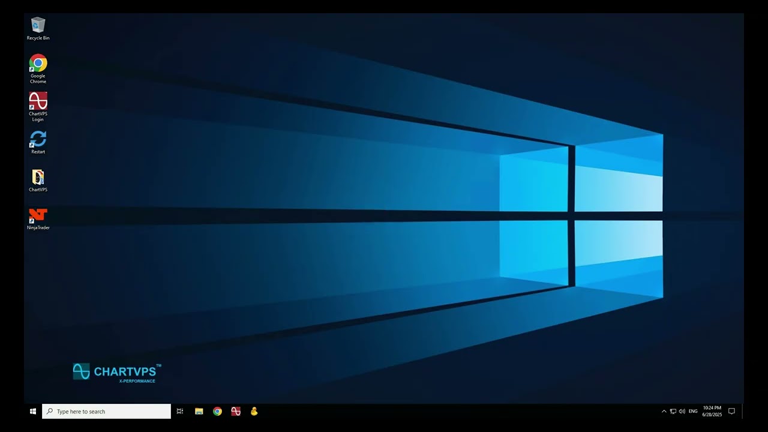
Task: Open the volume tray icon
Action: point(682,412)
